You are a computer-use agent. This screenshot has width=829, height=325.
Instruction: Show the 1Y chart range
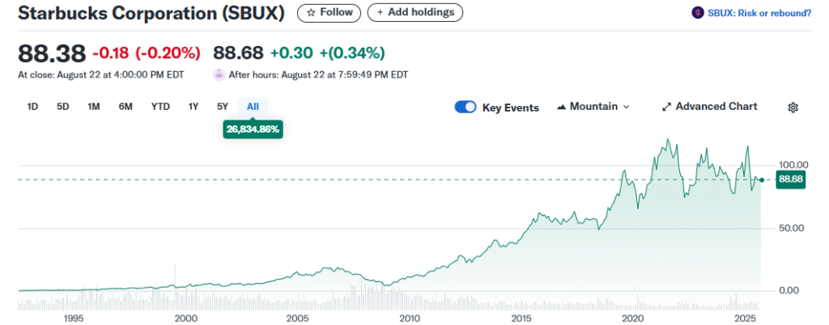193,107
